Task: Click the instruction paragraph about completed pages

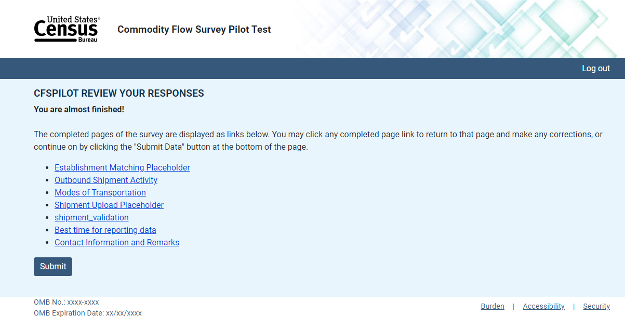Action: (x=318, y=140)
